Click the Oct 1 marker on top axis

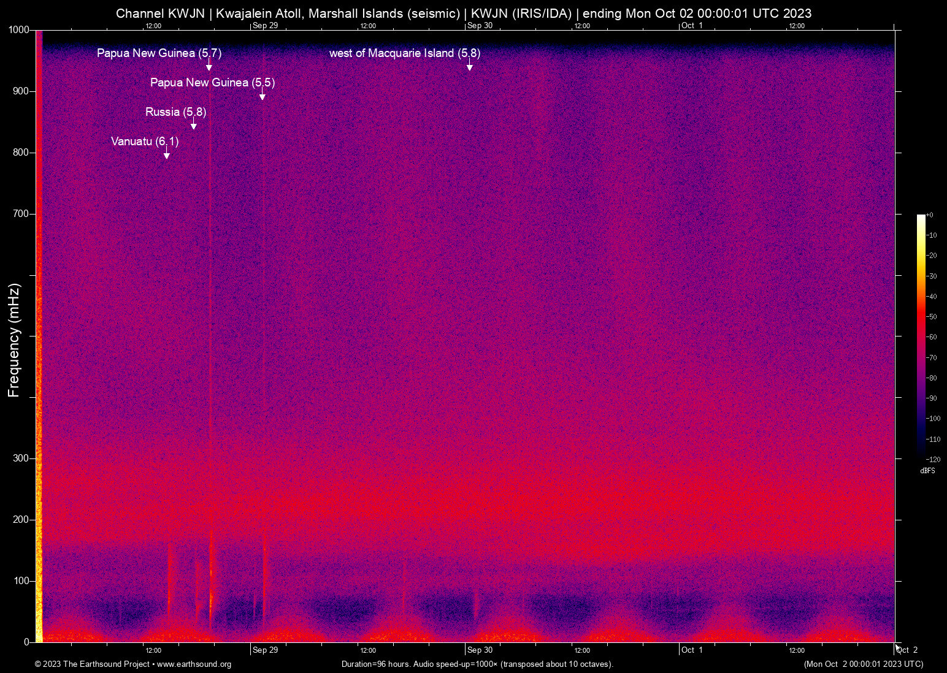tap(692, 26)
